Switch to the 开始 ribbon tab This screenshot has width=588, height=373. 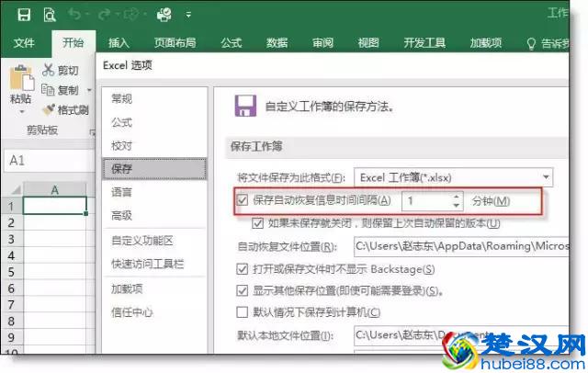[73, 42]
